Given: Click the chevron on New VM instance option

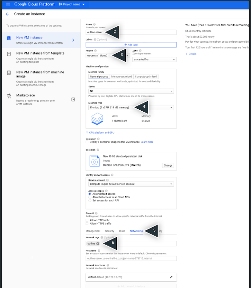Looking at the screenshot, I should (x=73, y=40).
